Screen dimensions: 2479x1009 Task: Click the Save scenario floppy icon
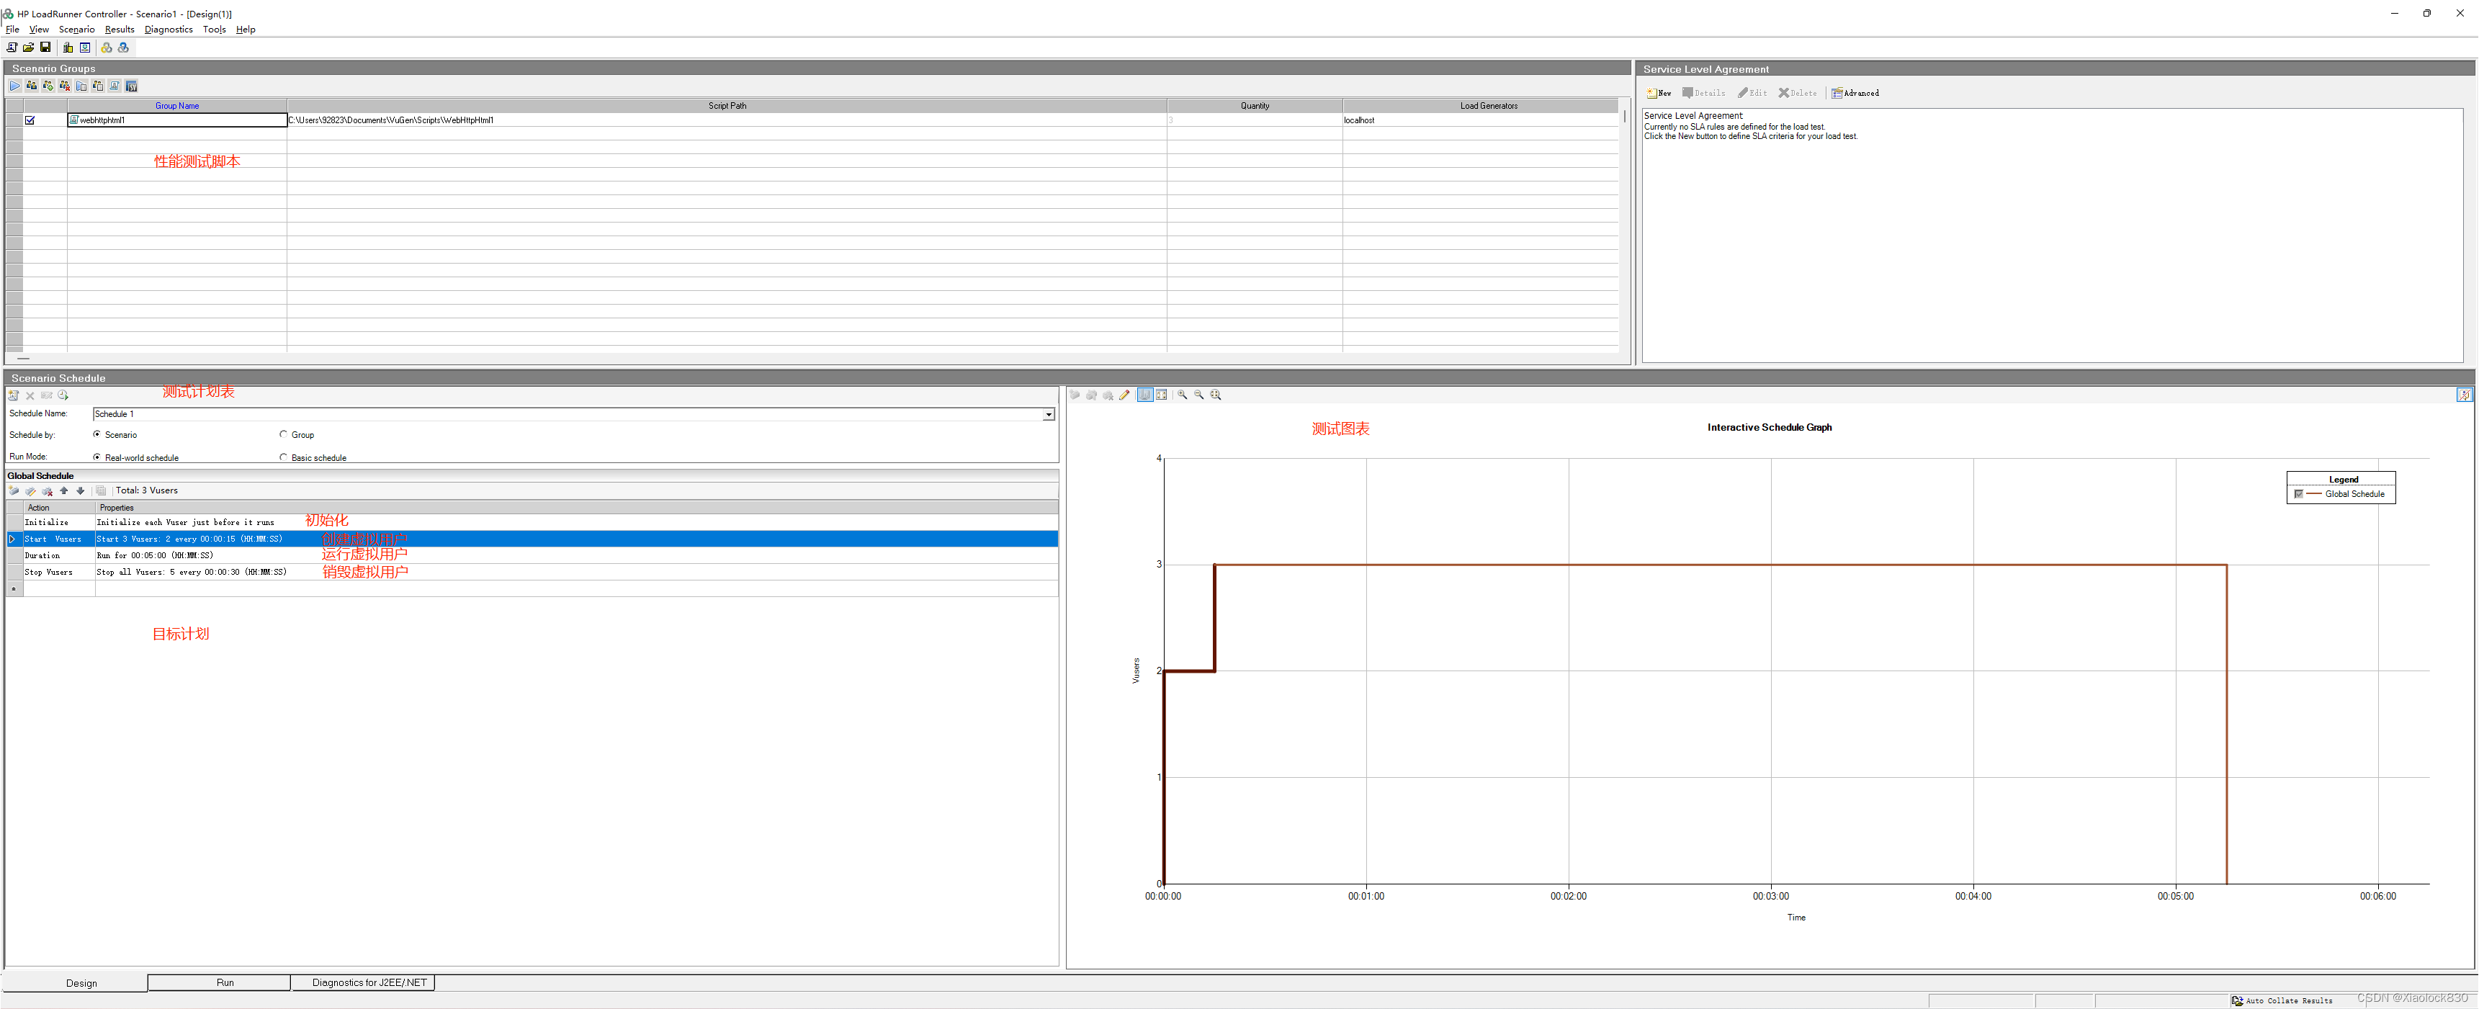pyautogui.click(x=45, y=47)
